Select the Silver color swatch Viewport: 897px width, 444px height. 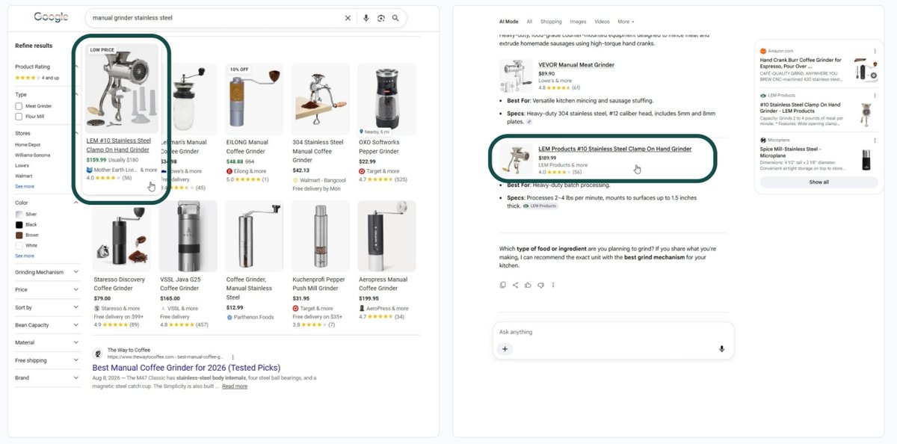point(19,214)
